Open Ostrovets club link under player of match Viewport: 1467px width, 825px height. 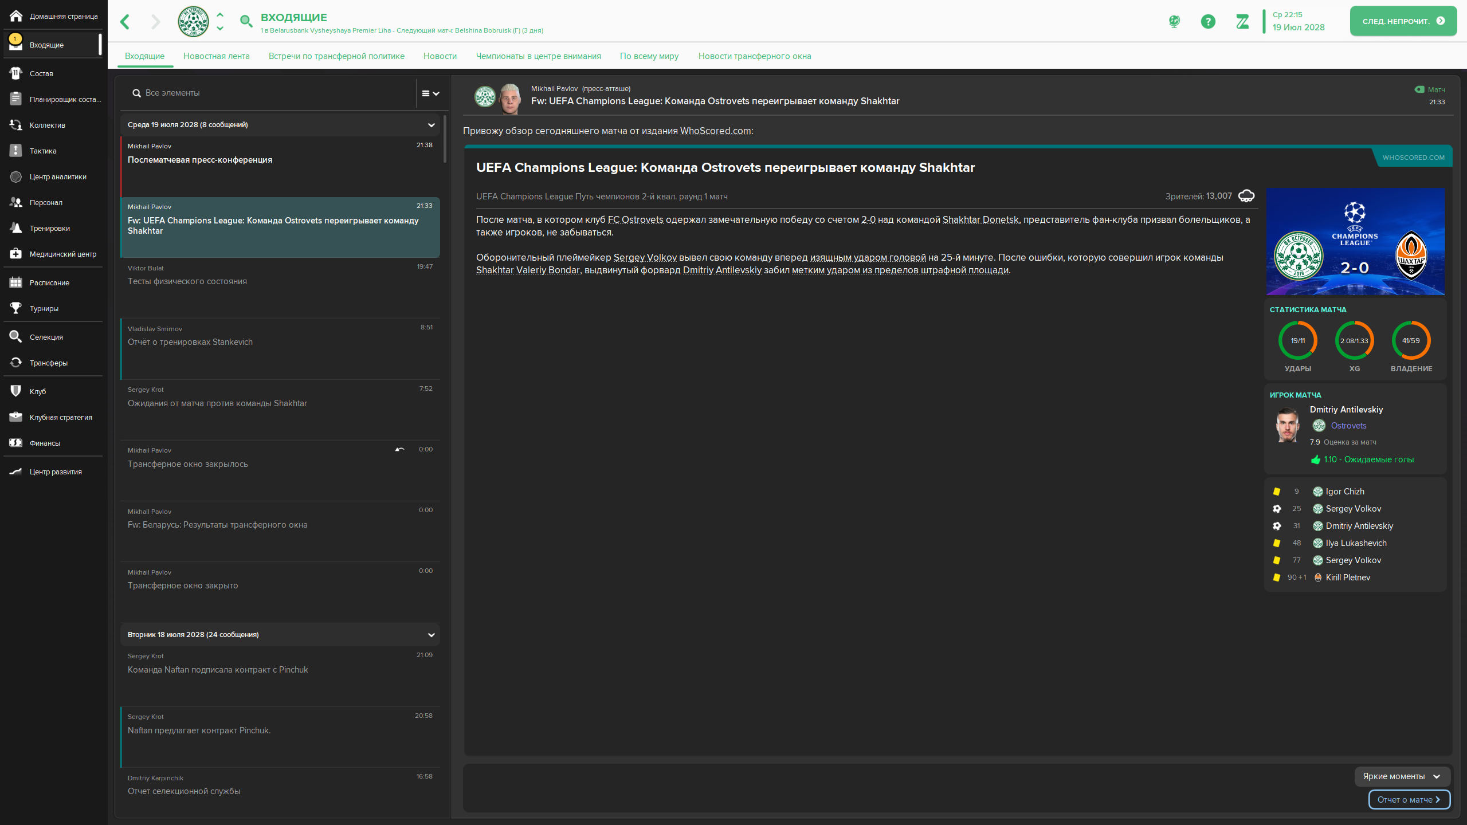point(1348,426)
